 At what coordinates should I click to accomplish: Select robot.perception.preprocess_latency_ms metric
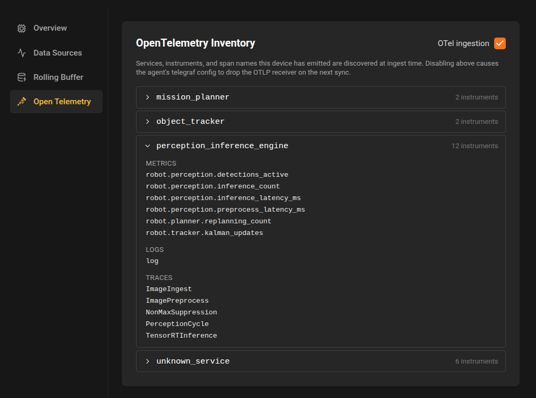225,210
